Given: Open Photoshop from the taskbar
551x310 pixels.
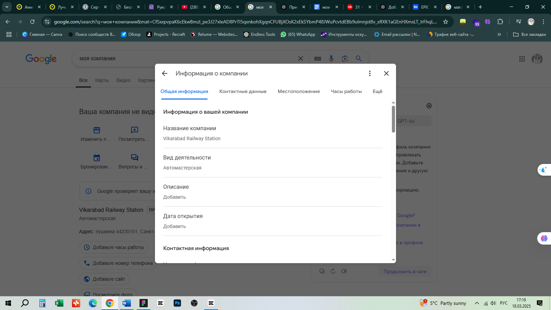Looking at the screenshot, I should [177, 303].
